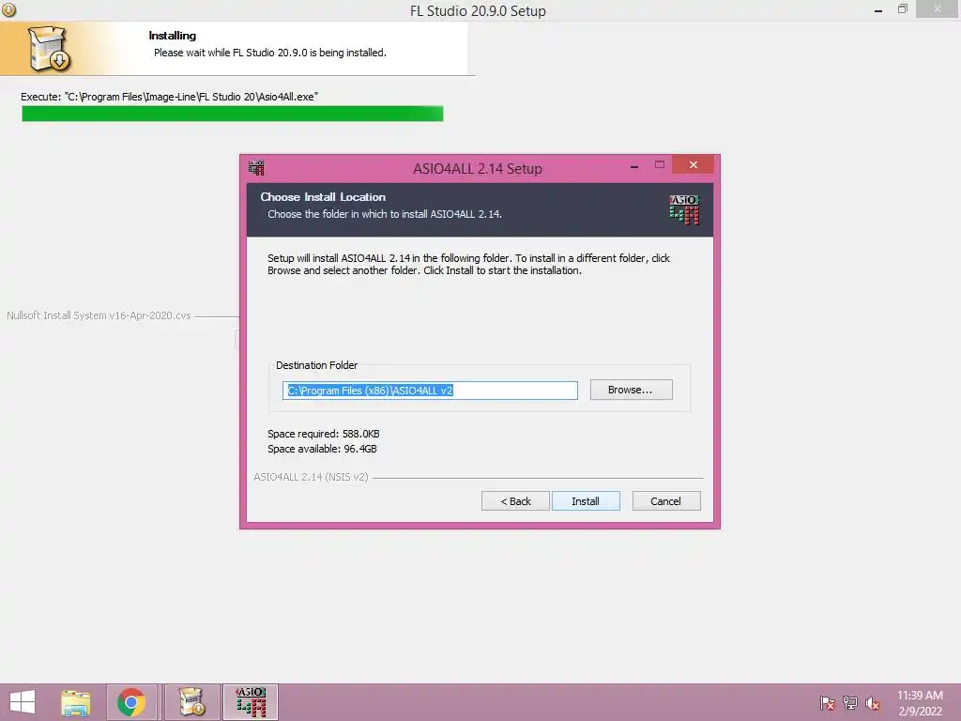Minimize the ASIO4ALL 2.14 Setup window
This screenshot has width=961, height=721.
point(634,166)
